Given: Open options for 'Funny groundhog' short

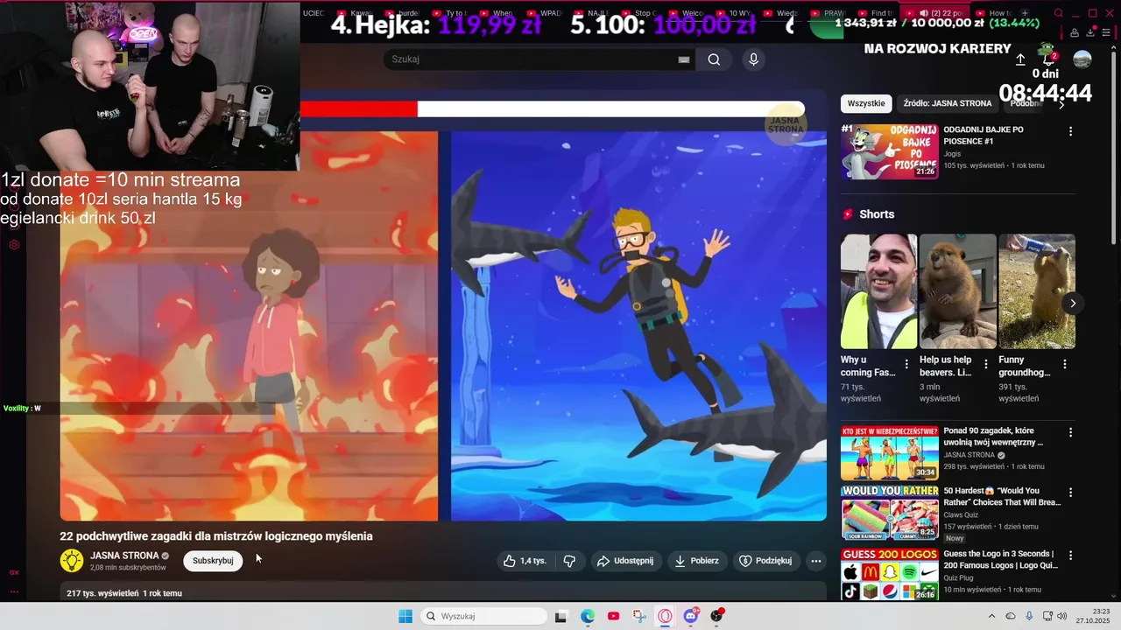Looking at the screenshot, I should click(1065, 364).
